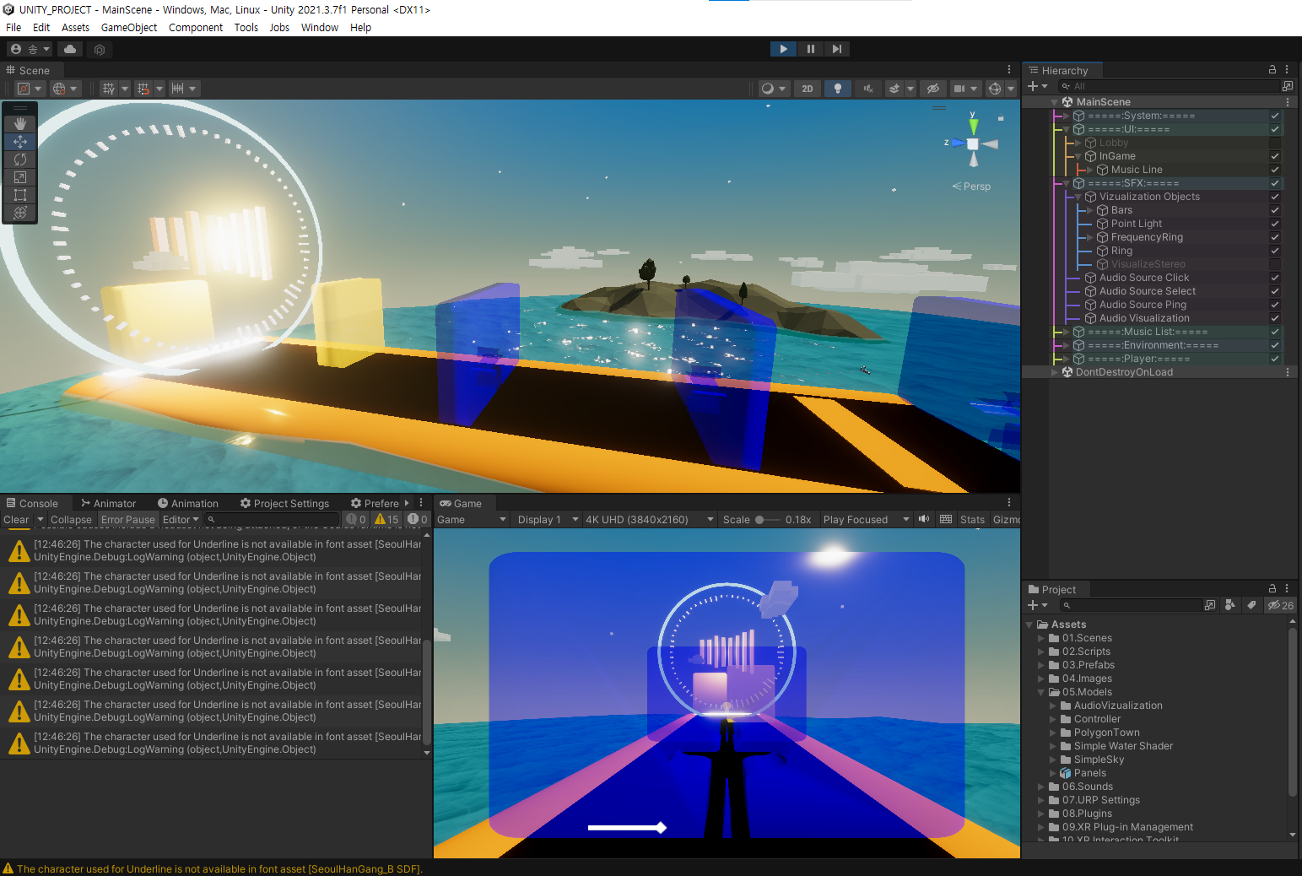Toggle console warning count filter

(x=386, y=519)
